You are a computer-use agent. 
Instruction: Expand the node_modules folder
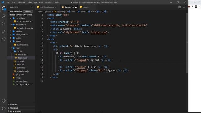coord(22,35)
